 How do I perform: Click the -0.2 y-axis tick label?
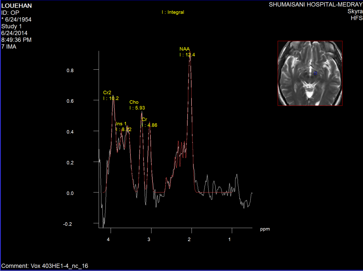tap(67, 224)
